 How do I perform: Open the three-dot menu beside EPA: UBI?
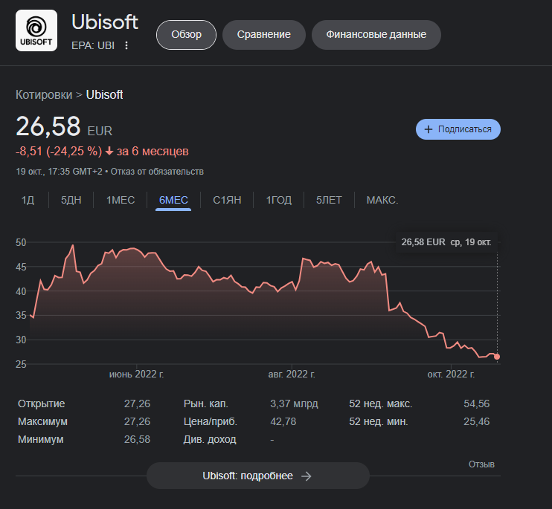126,45
